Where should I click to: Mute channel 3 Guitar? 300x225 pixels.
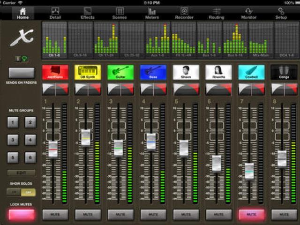[120, 215]
